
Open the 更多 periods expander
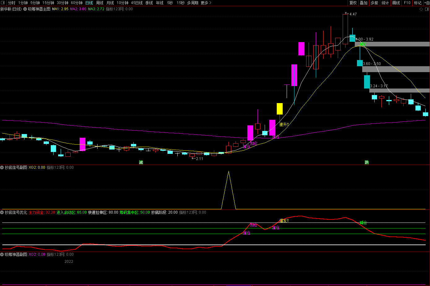pos(206,3)
